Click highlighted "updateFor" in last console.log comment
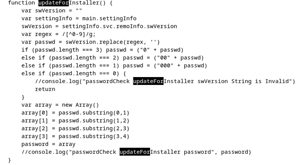The width and height of the screenshot is (302, 165). [135, 152]
